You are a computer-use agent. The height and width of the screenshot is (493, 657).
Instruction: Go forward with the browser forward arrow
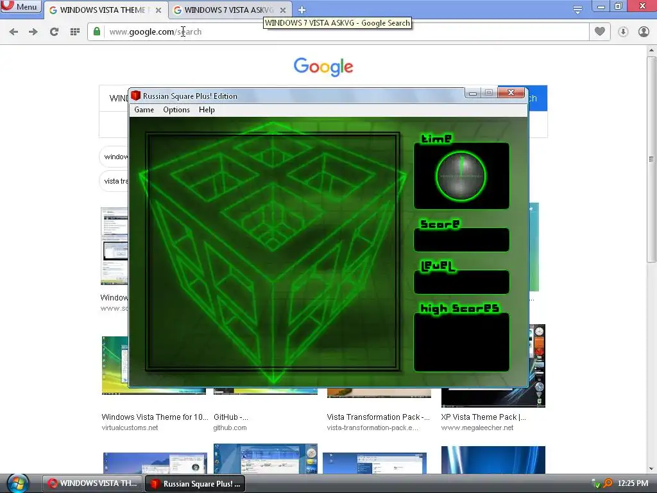tap(33, 32)
